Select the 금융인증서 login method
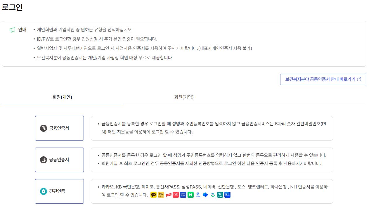The height and width of the screenshot is (206, 371). point(59,128)
